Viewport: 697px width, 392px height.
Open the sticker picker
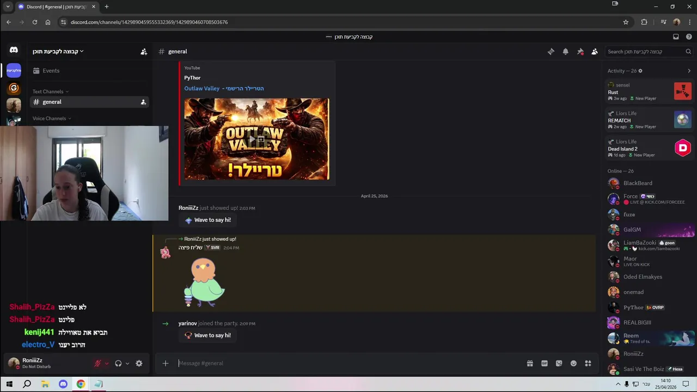click(x=559, y=363)
